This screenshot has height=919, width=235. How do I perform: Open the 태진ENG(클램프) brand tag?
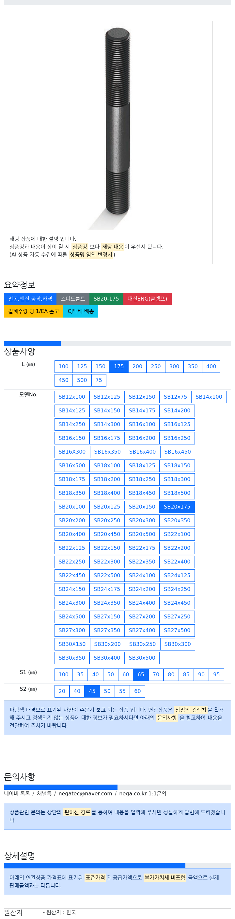pos(147,299)
